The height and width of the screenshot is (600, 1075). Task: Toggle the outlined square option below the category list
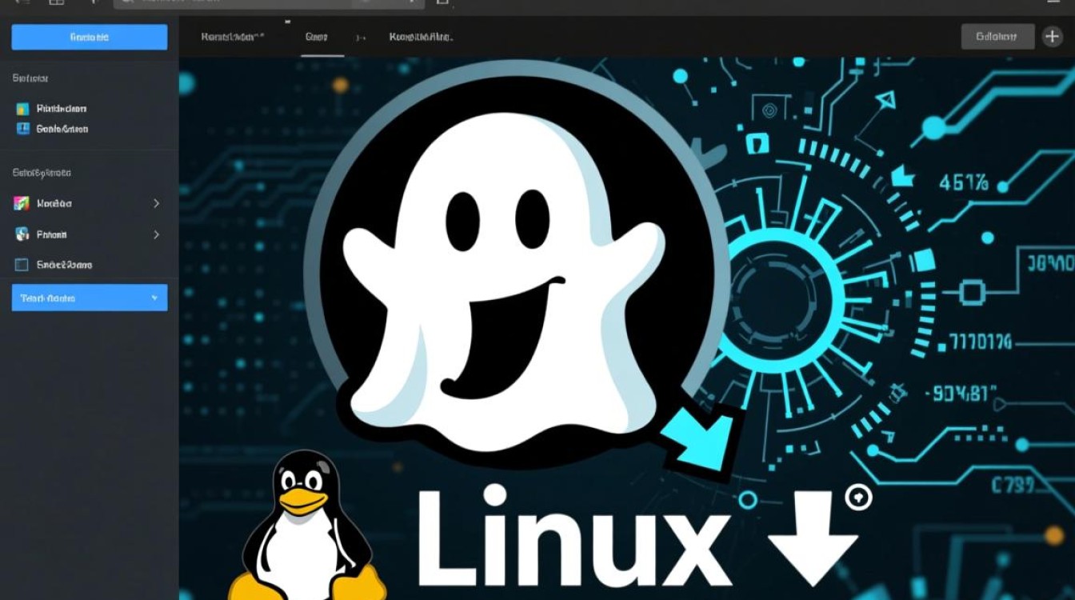[20, 264]
